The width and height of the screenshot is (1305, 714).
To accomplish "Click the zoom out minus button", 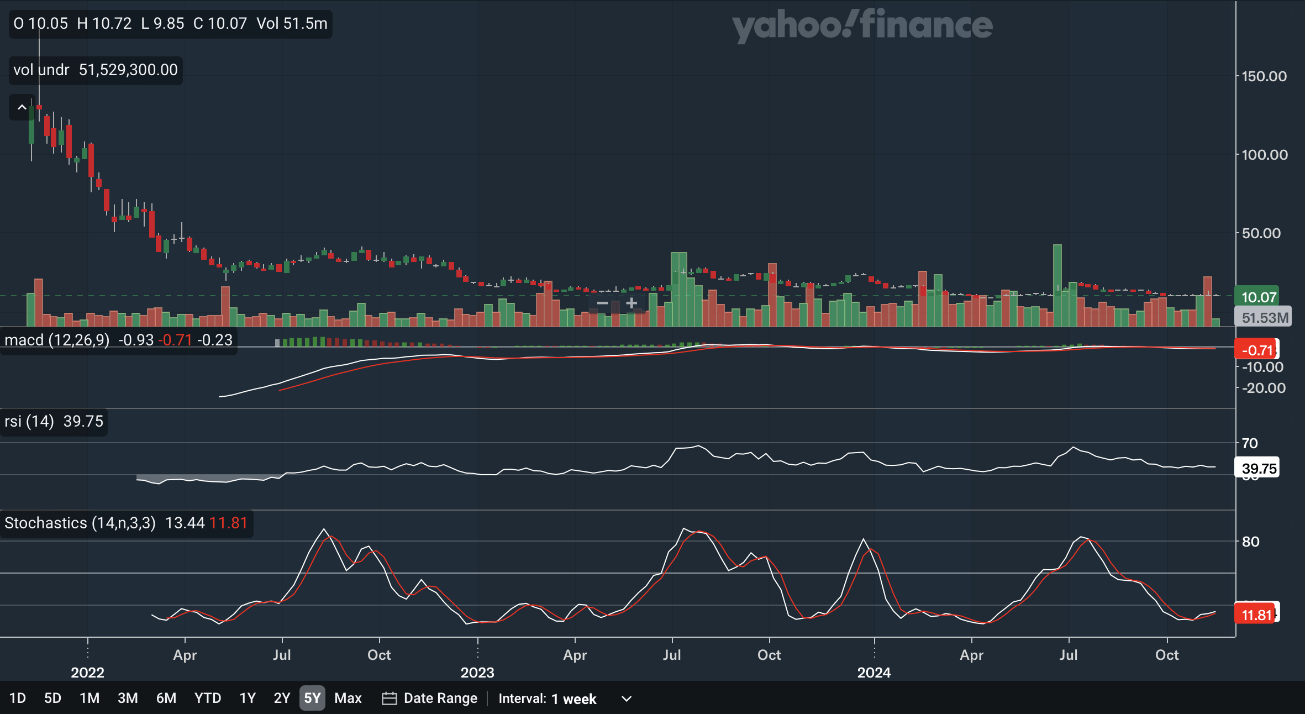I will click(x=603, y=303).
